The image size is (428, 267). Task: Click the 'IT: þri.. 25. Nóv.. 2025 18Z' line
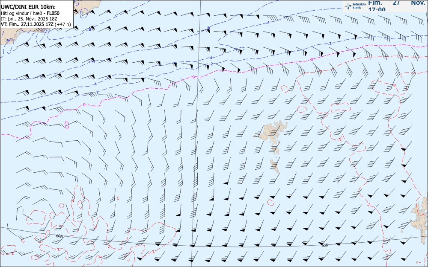click(x=29, y=19)
